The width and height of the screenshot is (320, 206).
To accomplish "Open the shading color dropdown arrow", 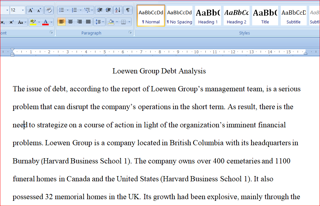I will (x=117, y=22).
